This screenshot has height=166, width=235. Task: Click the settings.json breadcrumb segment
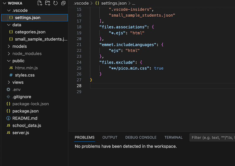(x=114, y=3)
